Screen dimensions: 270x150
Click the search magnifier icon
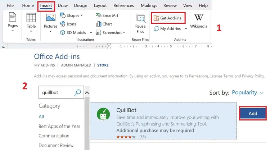click(77, 92)
